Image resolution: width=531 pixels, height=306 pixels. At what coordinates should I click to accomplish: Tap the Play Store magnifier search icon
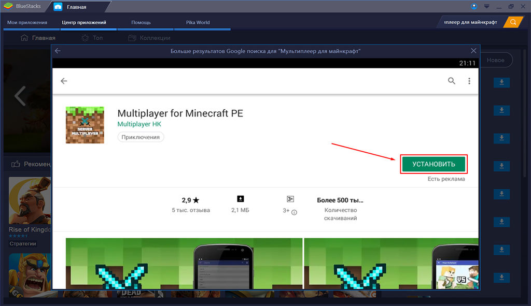point(452,81)
